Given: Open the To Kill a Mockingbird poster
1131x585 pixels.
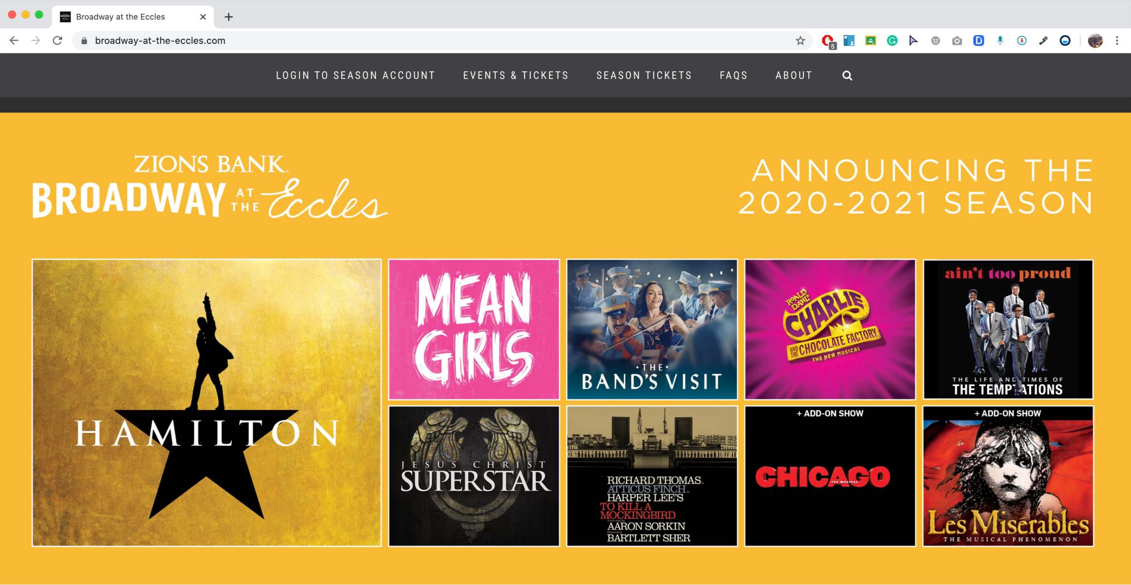Looking at the screenshot, I should (652, 476).
